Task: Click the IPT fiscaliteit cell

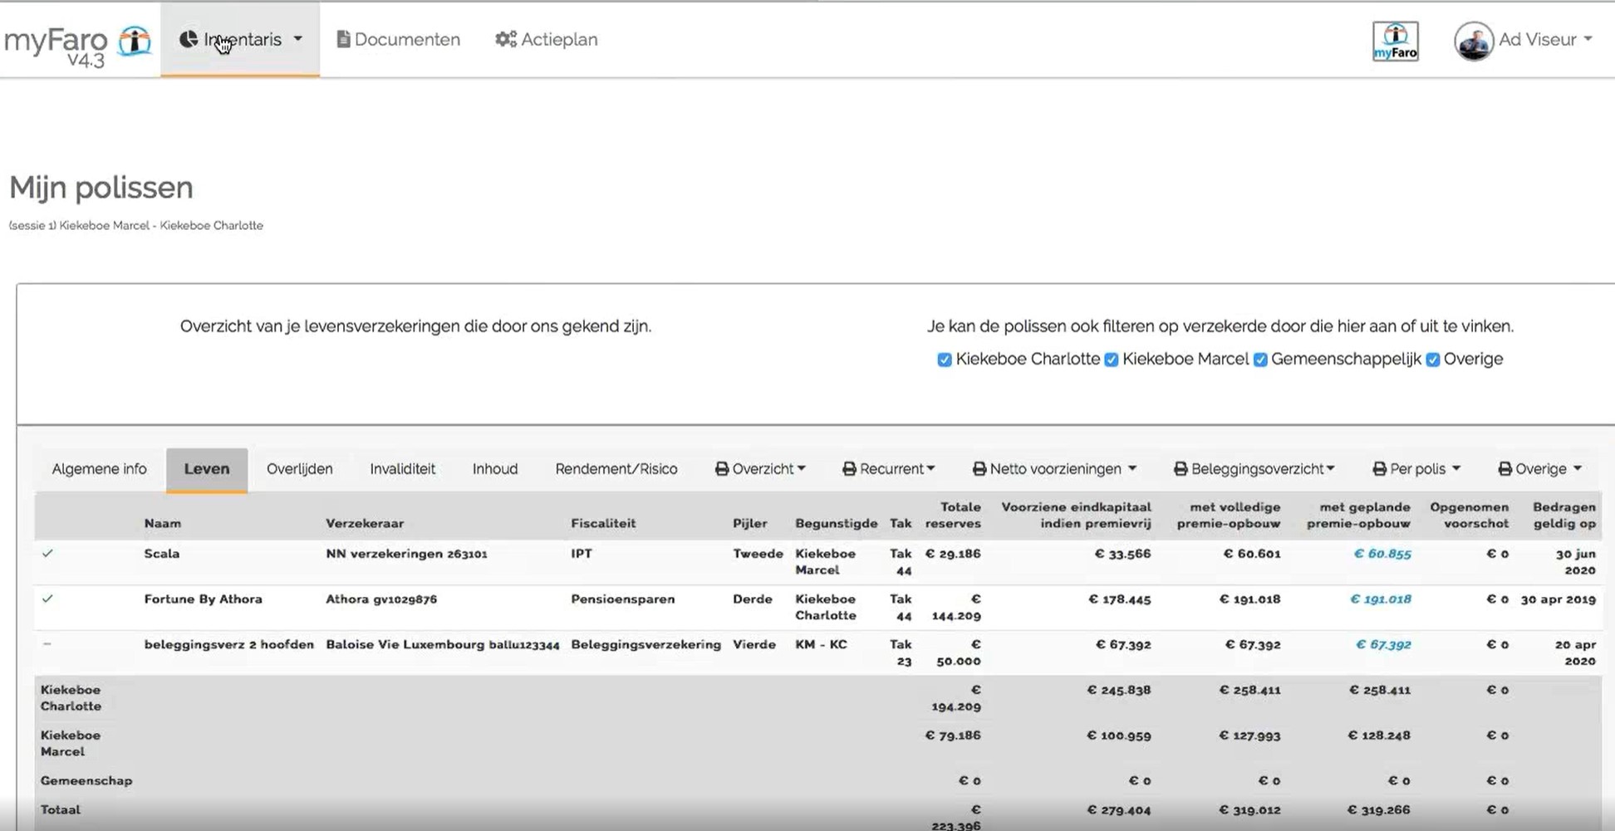Action: click(582, 554)
